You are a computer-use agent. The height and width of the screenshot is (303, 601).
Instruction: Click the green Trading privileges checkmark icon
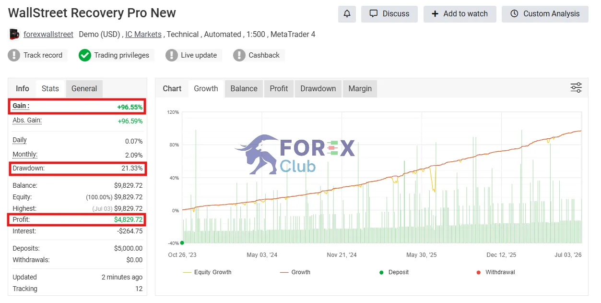(85, 55)
